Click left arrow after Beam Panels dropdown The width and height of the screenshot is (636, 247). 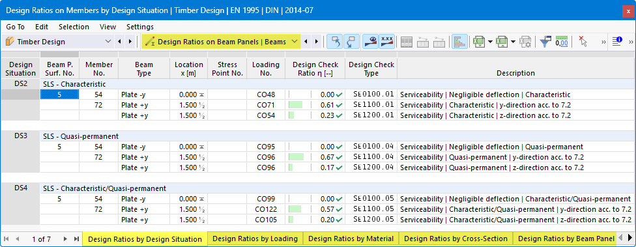(306, 41)
